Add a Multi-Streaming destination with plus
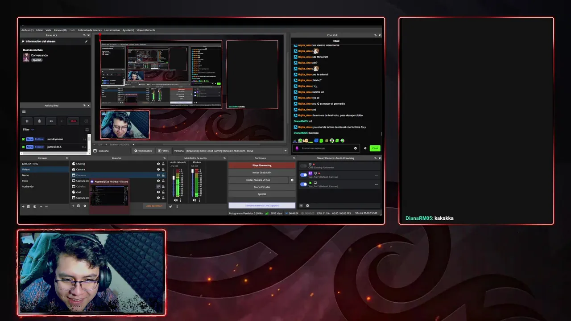The image size is (571, 321). [x=301, y=206]
